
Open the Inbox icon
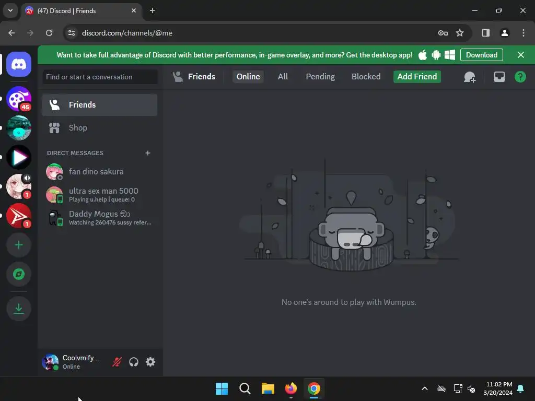pyautogui.click(x=499, y=77)
